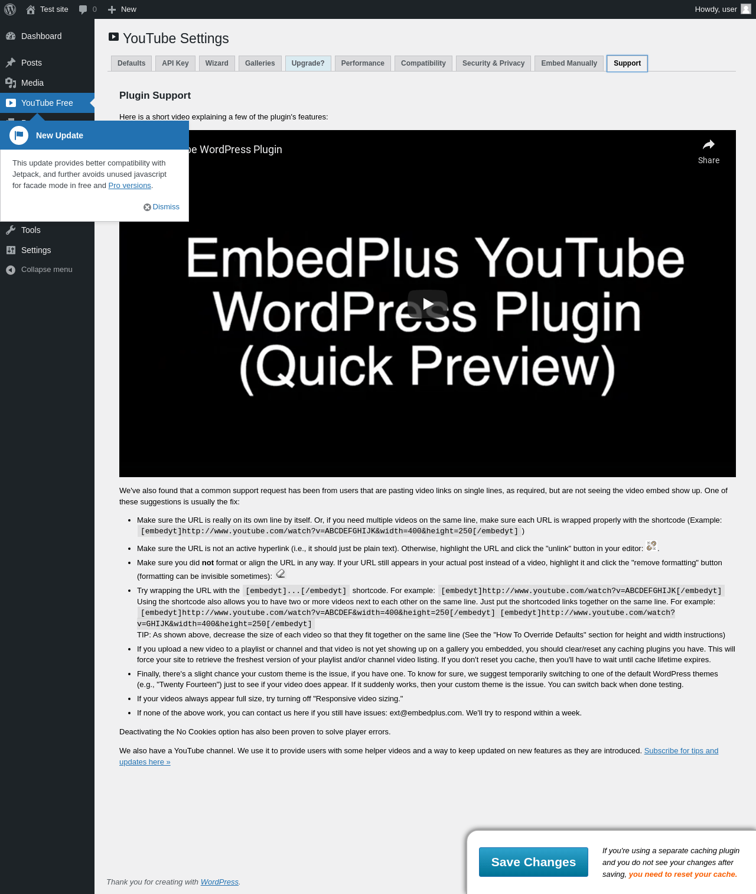Open Settings in the sidebar
Screen dimensions: 756x894
pos(47,250)
